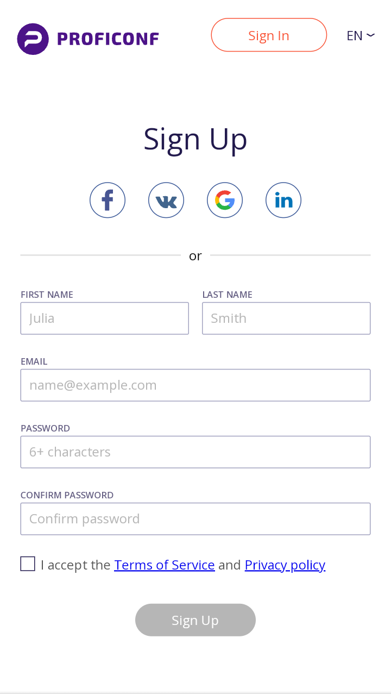Click the chevron next to EN
This screenshot has width=391, height=694.
(x=370, y=35)
